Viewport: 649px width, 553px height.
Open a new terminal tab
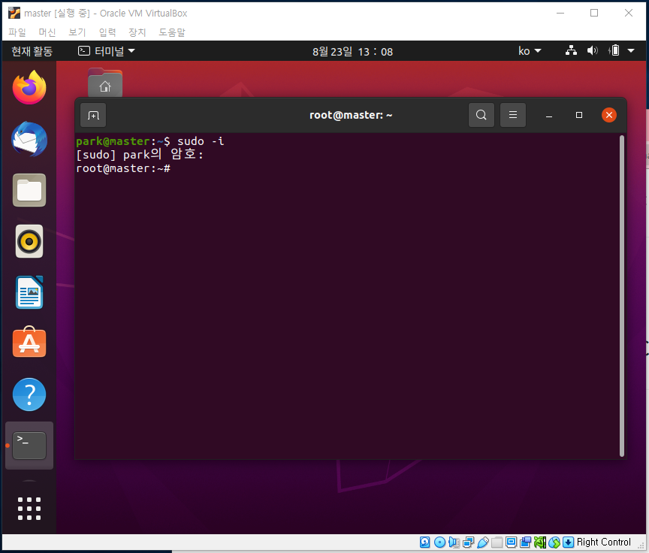tap(93, 115)
